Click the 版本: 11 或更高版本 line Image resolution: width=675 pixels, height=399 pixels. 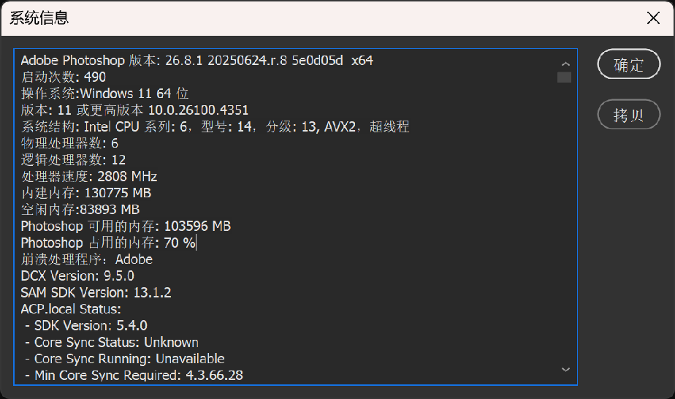[134, 110]
